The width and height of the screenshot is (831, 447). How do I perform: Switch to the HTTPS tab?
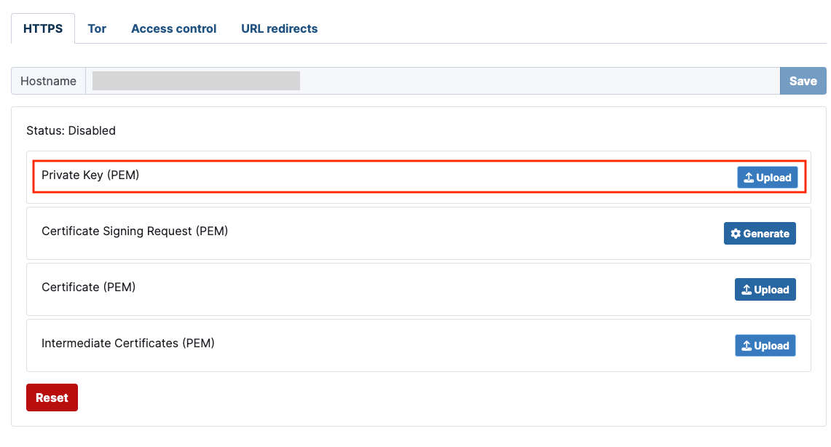point(42,28)
